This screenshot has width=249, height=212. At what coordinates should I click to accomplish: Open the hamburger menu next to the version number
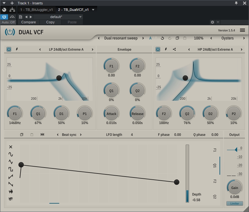click(242, 30)
